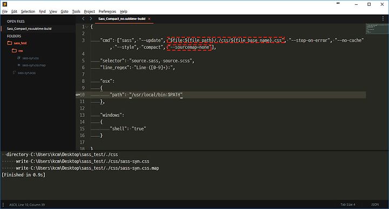Click the "--sourcemap=none" text on line 3
The height and width of the screenshot is (209, 389).
[x=189, y=47]
